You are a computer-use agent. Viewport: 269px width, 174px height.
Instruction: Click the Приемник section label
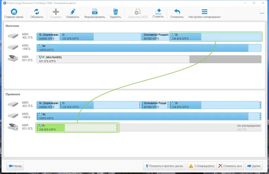[x=13, y=94]
